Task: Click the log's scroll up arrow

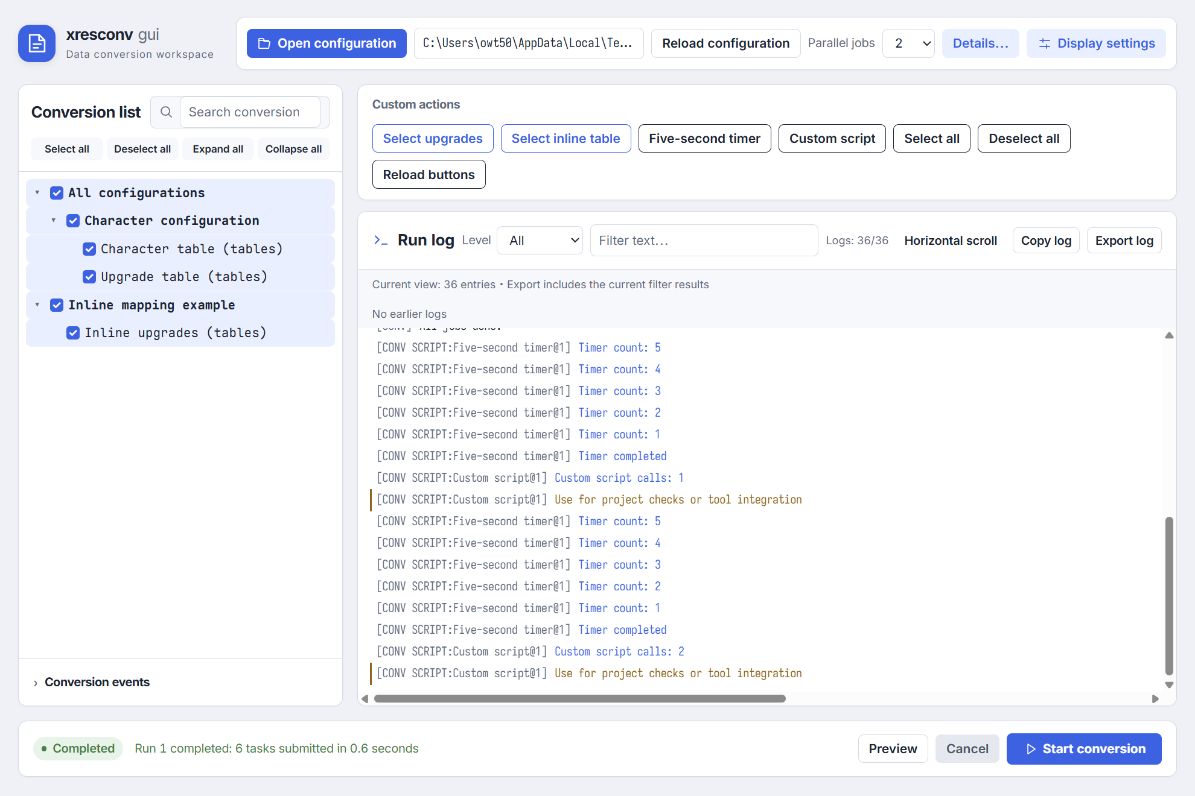Action: 1169,335
